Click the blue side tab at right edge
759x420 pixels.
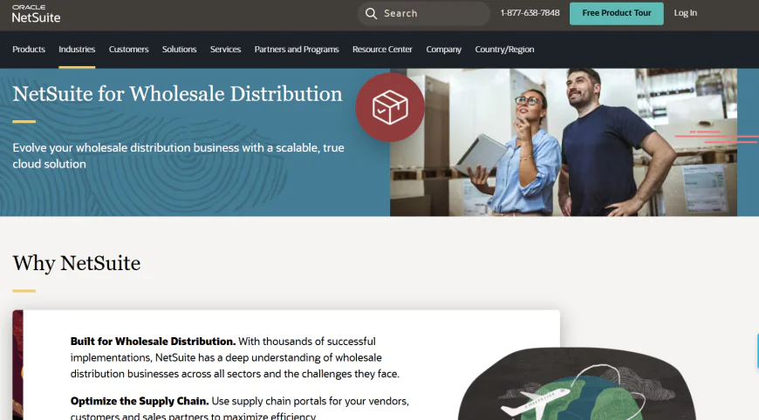(757, 351)
